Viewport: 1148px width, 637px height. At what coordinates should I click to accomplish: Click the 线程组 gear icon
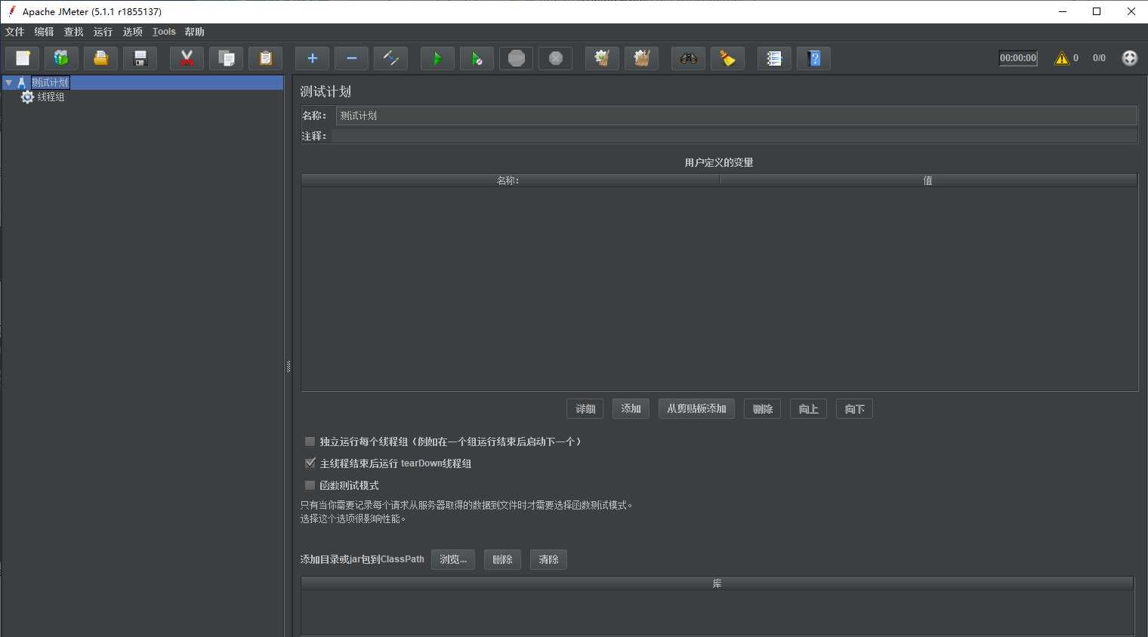(27, 97)
